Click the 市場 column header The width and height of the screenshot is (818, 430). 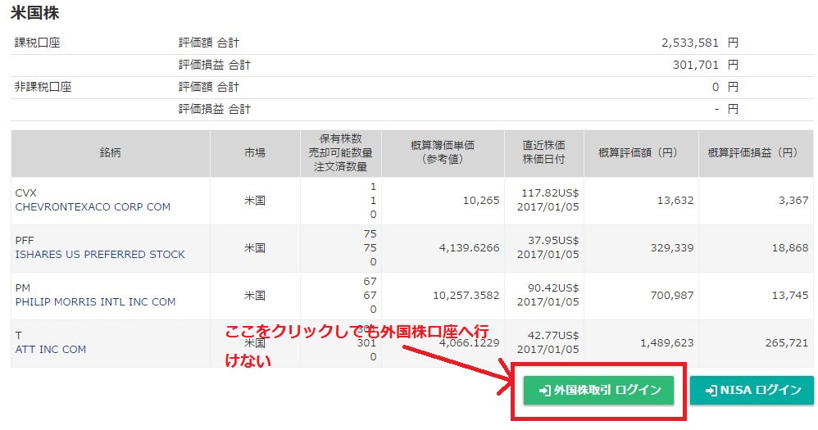[255, 152]
